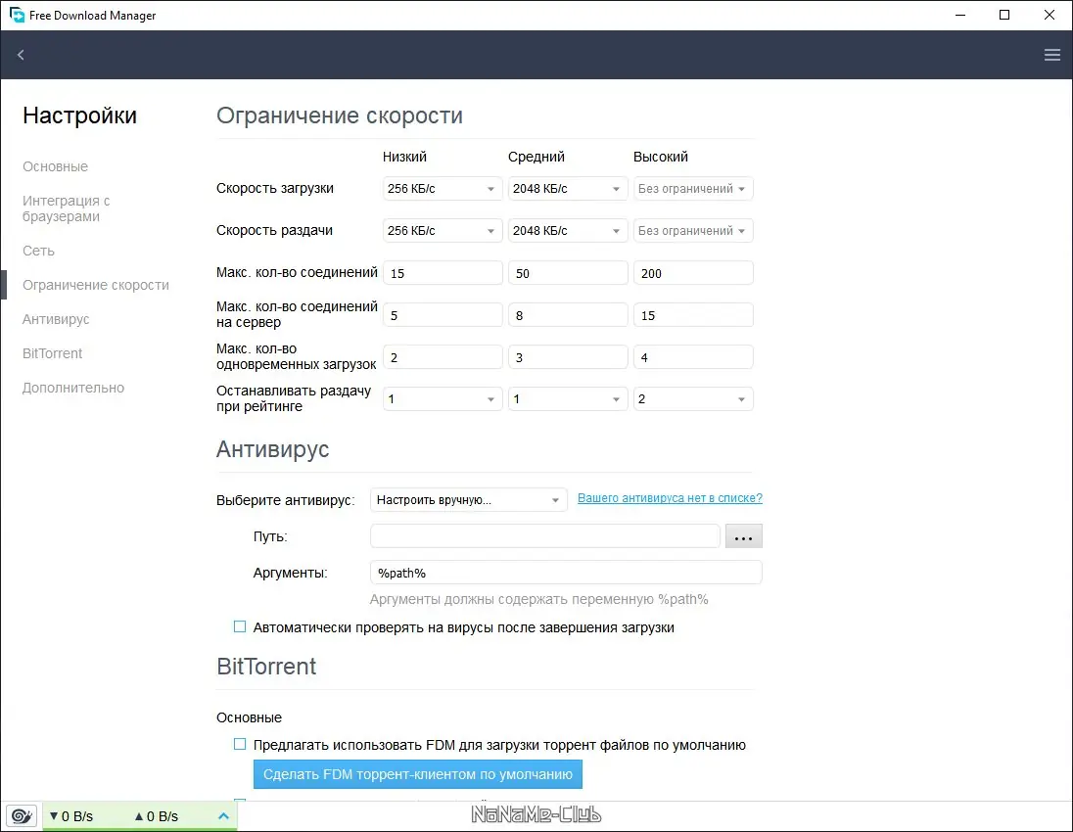The width and height of the screenshot is (1073, 832).
Task: Edit medium simultaneous downloads field 3
Action: point(567,357)
